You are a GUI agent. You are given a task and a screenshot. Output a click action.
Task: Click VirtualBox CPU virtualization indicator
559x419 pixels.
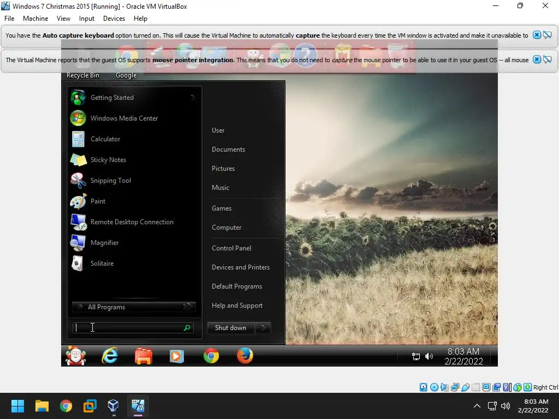tap(507, 387)
